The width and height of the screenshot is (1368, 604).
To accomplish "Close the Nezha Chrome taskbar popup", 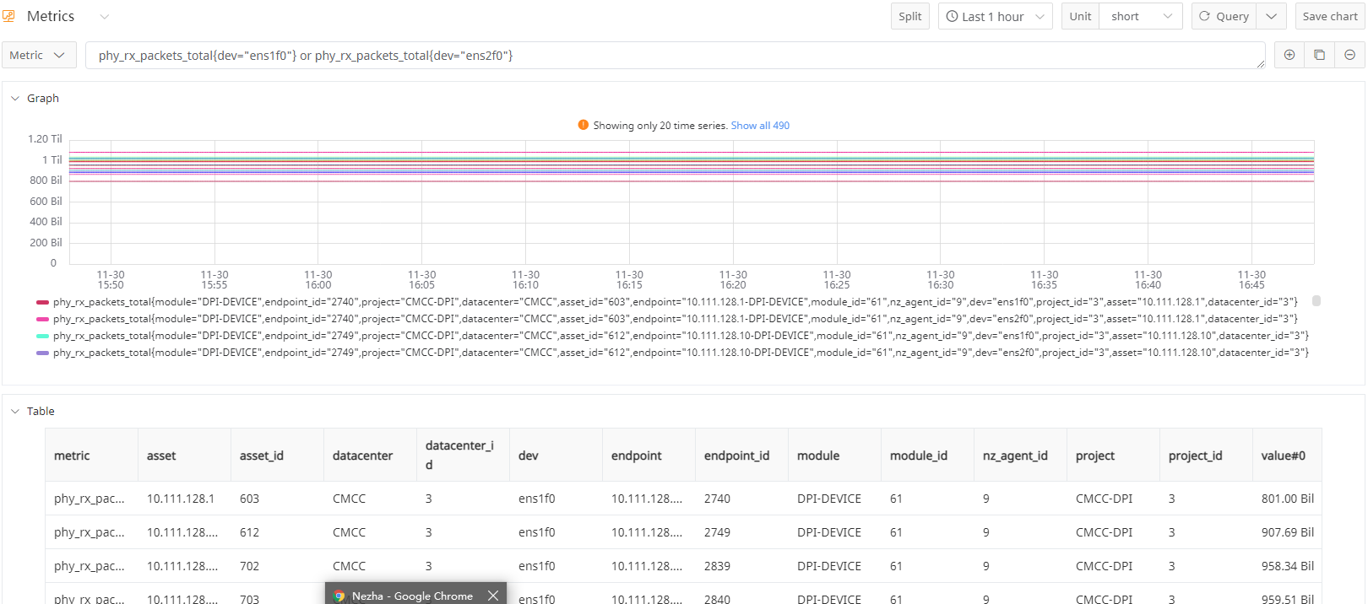I will coord(493,596).
